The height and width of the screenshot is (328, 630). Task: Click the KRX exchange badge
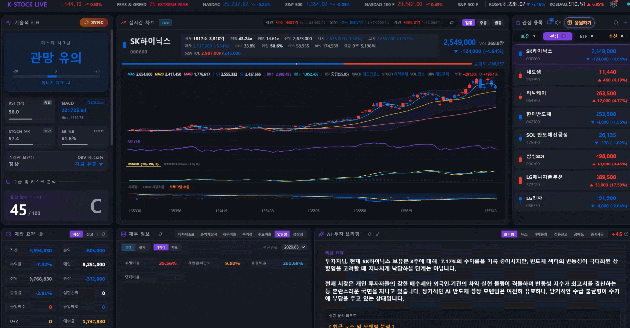pyautogui.click(x=165, y=23)
